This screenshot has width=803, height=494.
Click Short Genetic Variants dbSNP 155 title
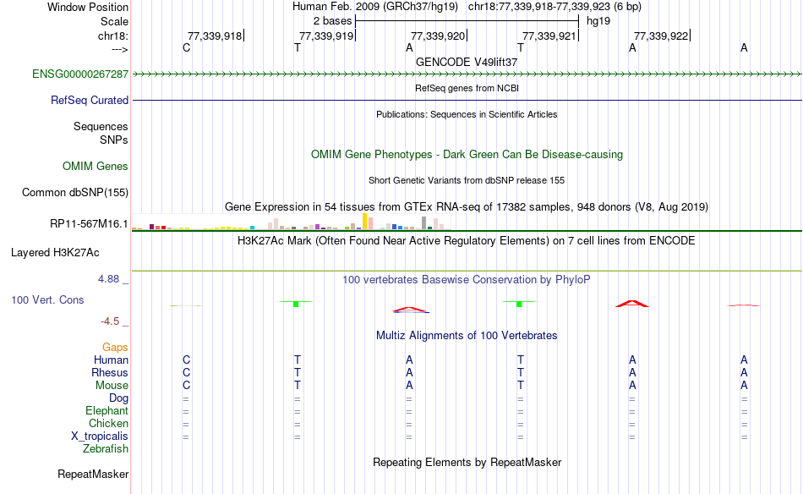(467, 180)
